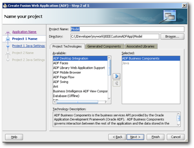Click Technology Description scroll up arrow
Viewport: 194px width, 148px height.
point(178,114)
